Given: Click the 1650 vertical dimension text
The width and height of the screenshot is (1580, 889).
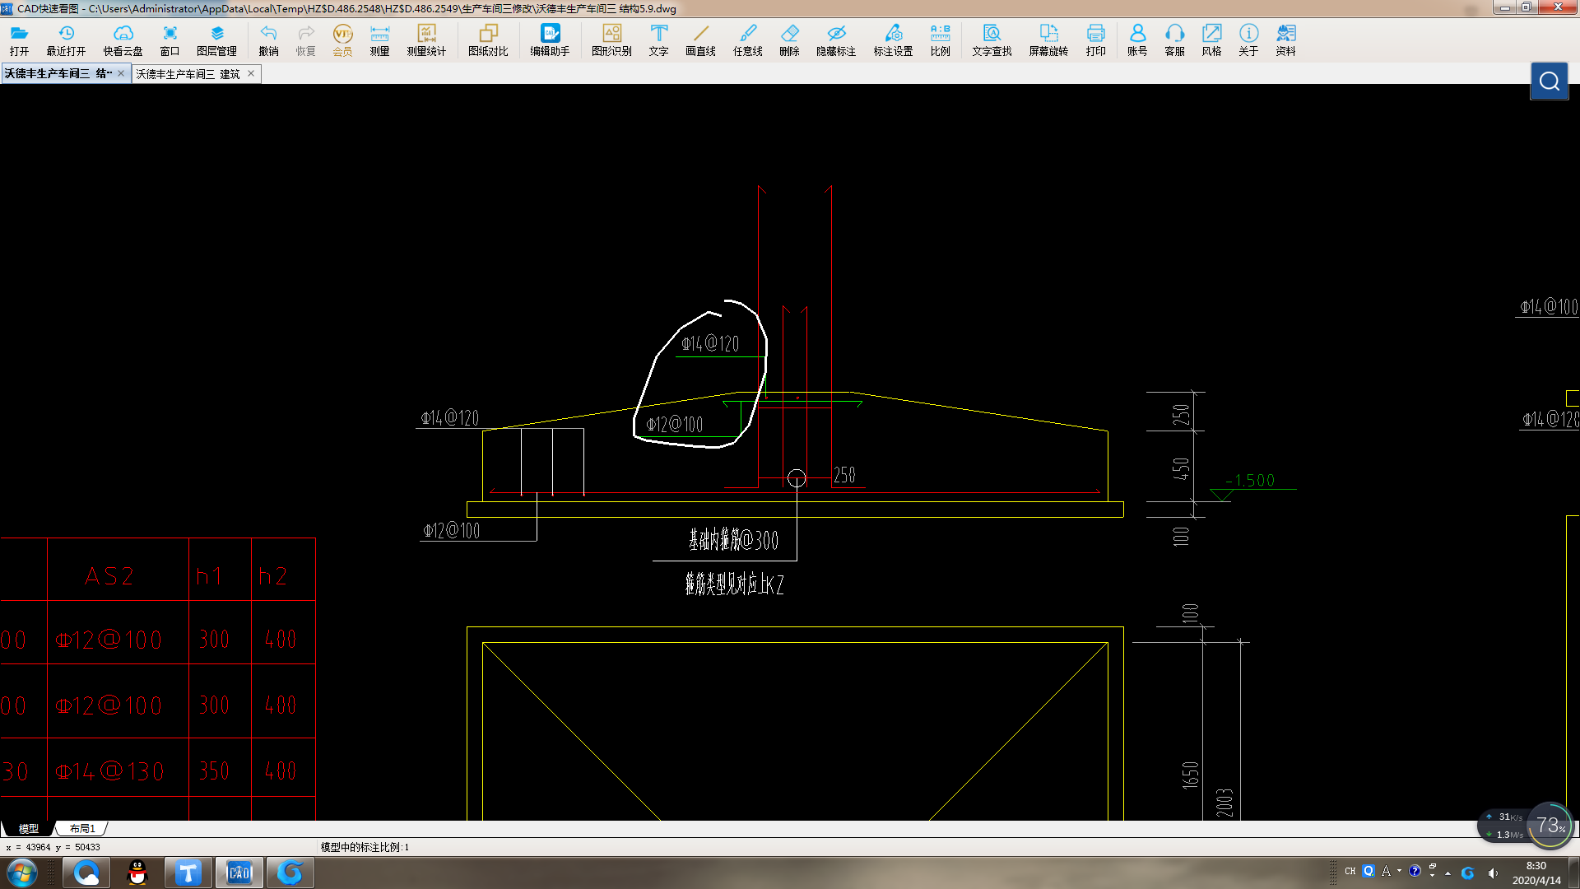Looking at the screenshot, I should pyautogui.click(x=1190, y=775).
